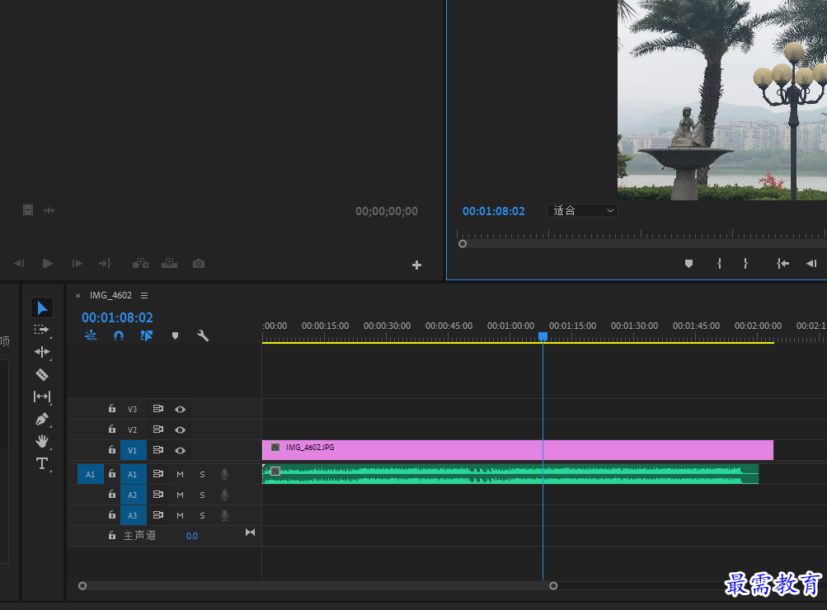Hide V1 track output eye
827x610 pixels.
[180, 450]
